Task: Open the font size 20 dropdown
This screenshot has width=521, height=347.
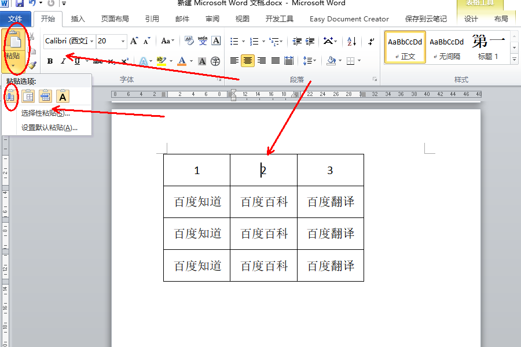Action: [123, 41]
